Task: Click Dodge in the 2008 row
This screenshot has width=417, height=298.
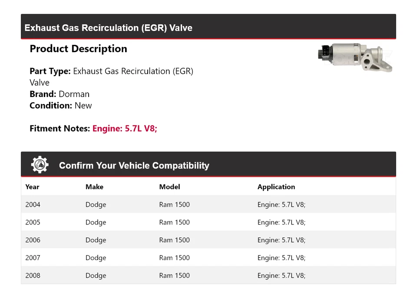Action: tap(96, 275)
